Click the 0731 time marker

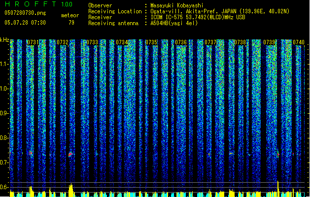(x=33, y=42)
